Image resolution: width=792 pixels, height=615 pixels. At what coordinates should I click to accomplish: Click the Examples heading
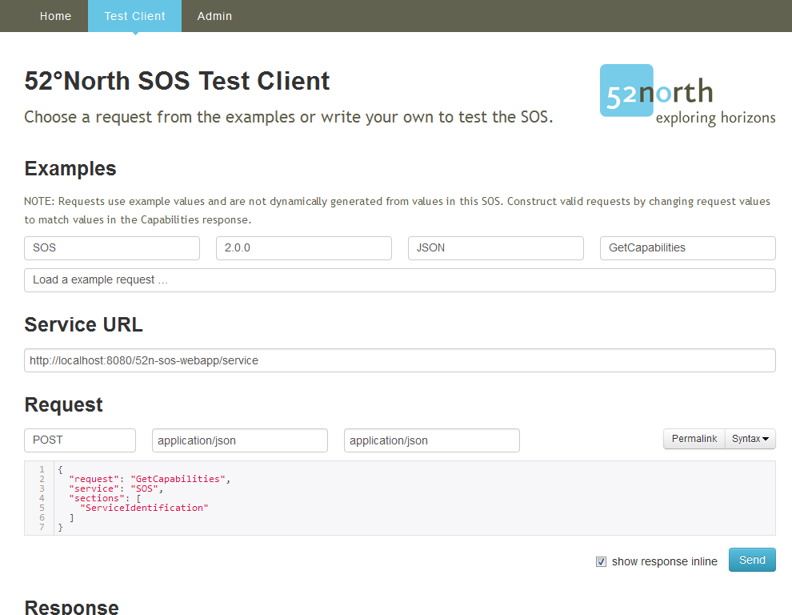click(70, 168)
